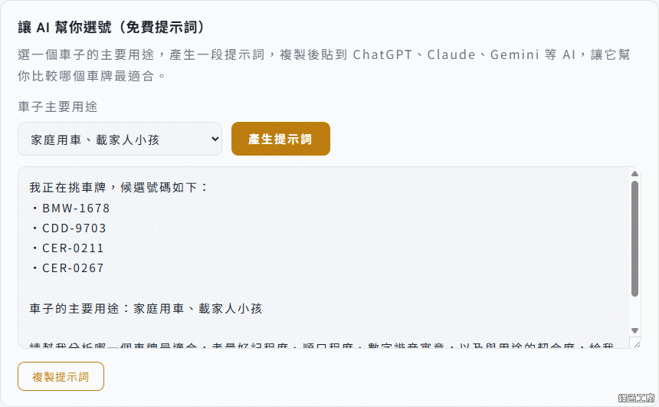
Task: Click the CER-0211 line in prompt
Action: tap(67, 248)
